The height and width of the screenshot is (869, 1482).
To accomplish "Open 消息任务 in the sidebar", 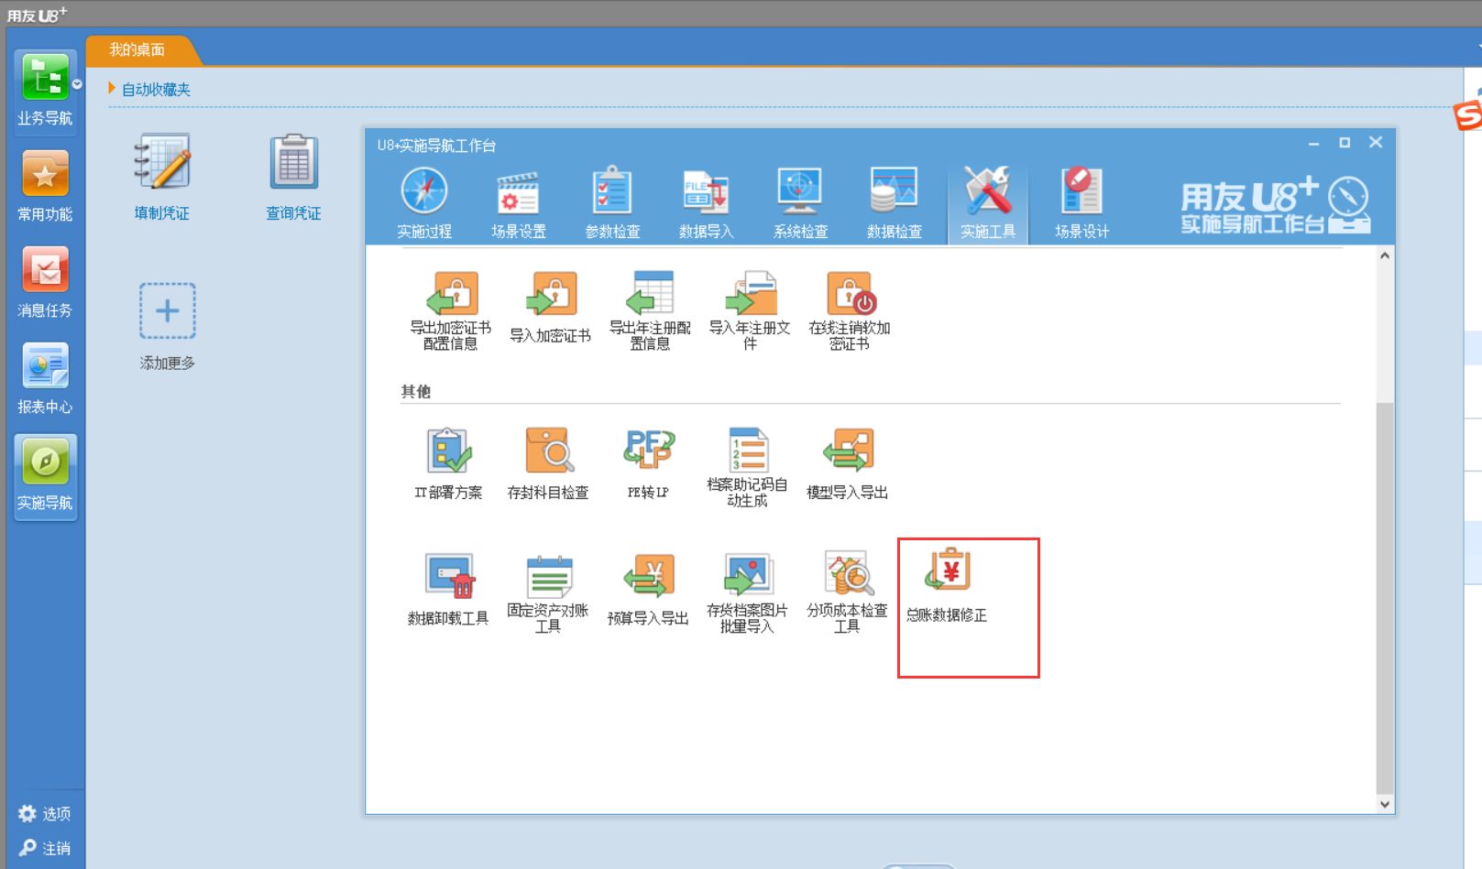I will click(45, 283).
